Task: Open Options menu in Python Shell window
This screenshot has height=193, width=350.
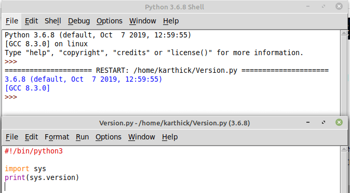Action: (x=110, y=21)
